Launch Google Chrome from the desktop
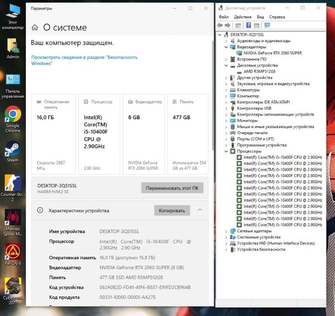Image resolution: width=335 pixels, height=316 pixels. 13,119
